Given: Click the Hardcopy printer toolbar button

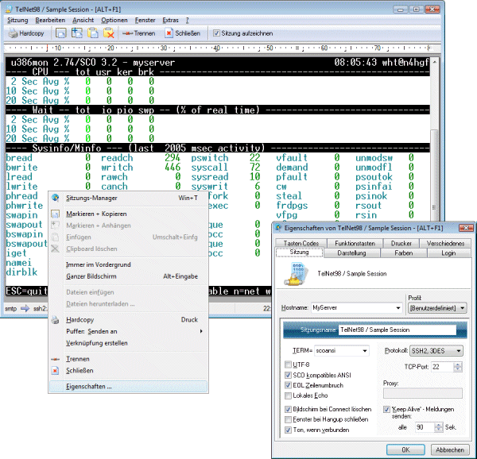Looking at the screenshot, I should (26, 33).
